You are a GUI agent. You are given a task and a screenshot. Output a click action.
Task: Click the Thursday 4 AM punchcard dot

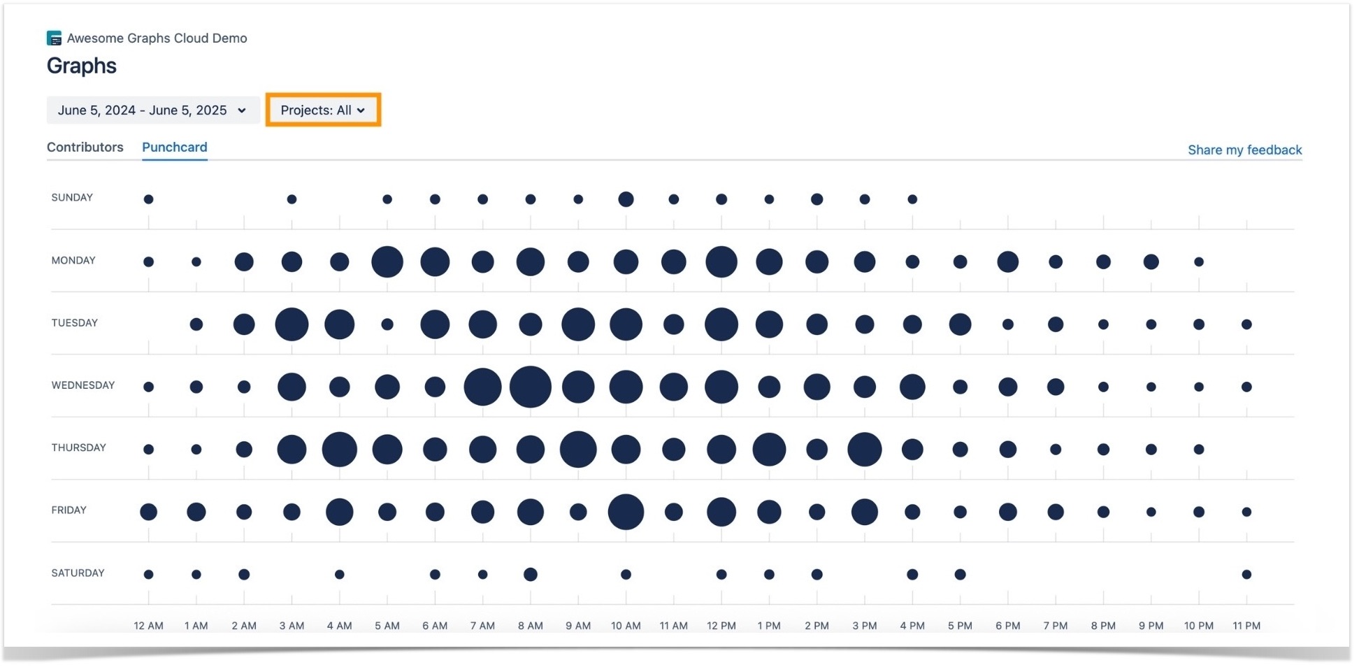(x=340, y=448)
